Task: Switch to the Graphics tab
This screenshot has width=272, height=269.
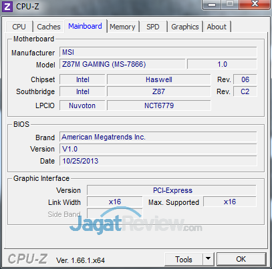Action: click(x=185, y=27)
